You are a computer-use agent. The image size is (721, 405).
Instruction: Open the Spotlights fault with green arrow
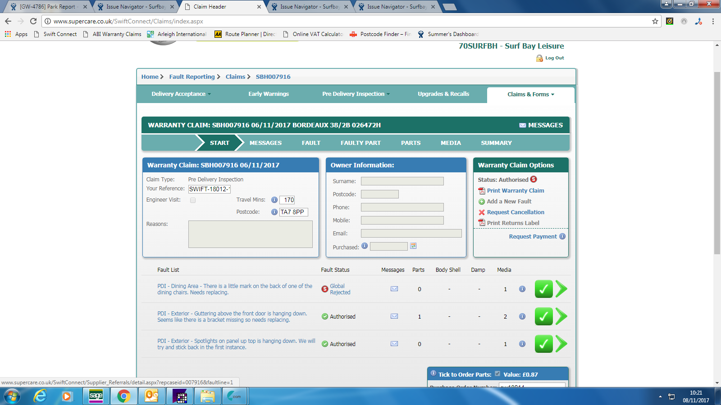[561, 344]
